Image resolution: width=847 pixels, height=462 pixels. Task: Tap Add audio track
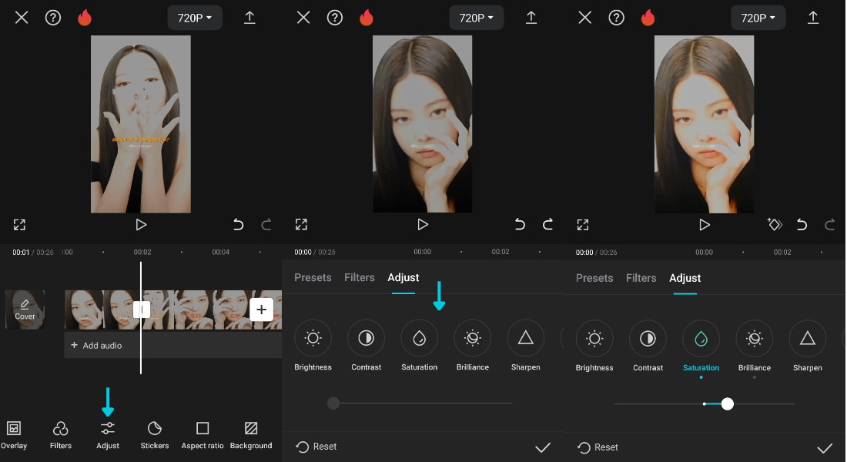pyautogui.click(x=97, y=345)
